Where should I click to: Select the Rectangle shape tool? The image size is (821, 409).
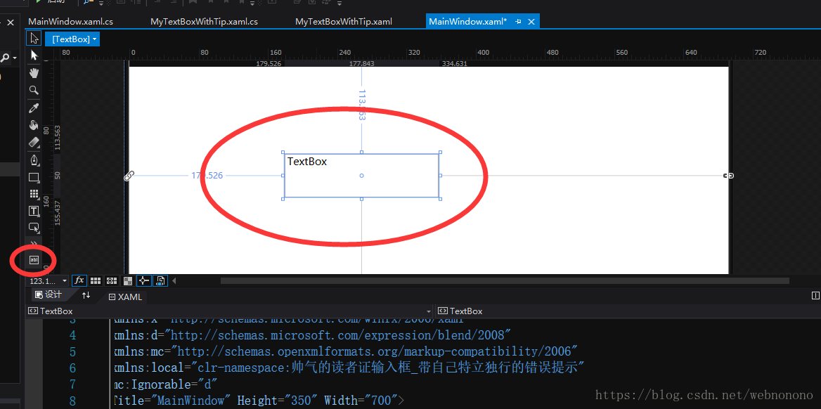coord(34,177)
